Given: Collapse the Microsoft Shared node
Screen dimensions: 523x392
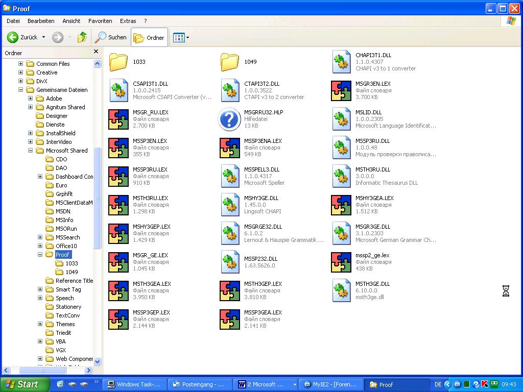Looking at the screenshot, I should pos(30,151).
